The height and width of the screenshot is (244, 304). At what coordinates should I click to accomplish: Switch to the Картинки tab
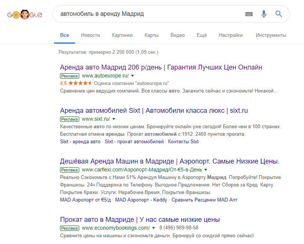pyautogui.click(x=122, y=35)
